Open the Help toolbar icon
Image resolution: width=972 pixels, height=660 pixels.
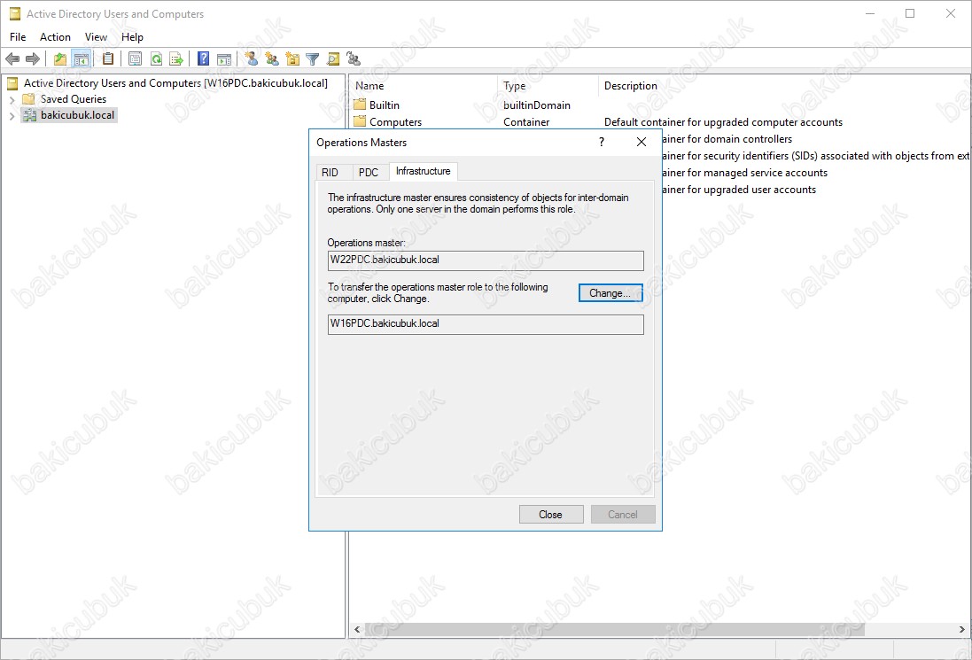(x=203, y=58)
